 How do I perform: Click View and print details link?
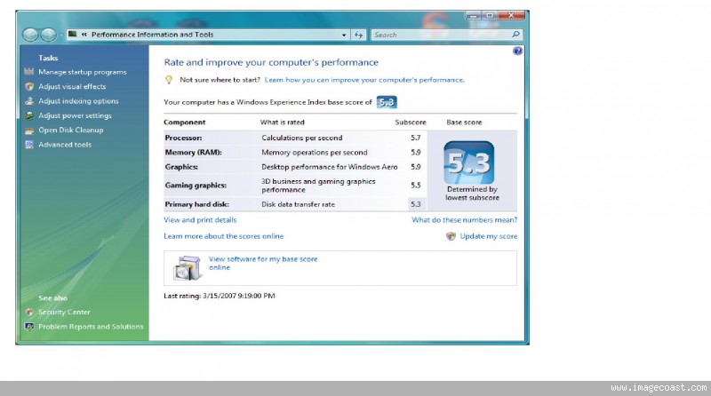click(x=200, y=219)
